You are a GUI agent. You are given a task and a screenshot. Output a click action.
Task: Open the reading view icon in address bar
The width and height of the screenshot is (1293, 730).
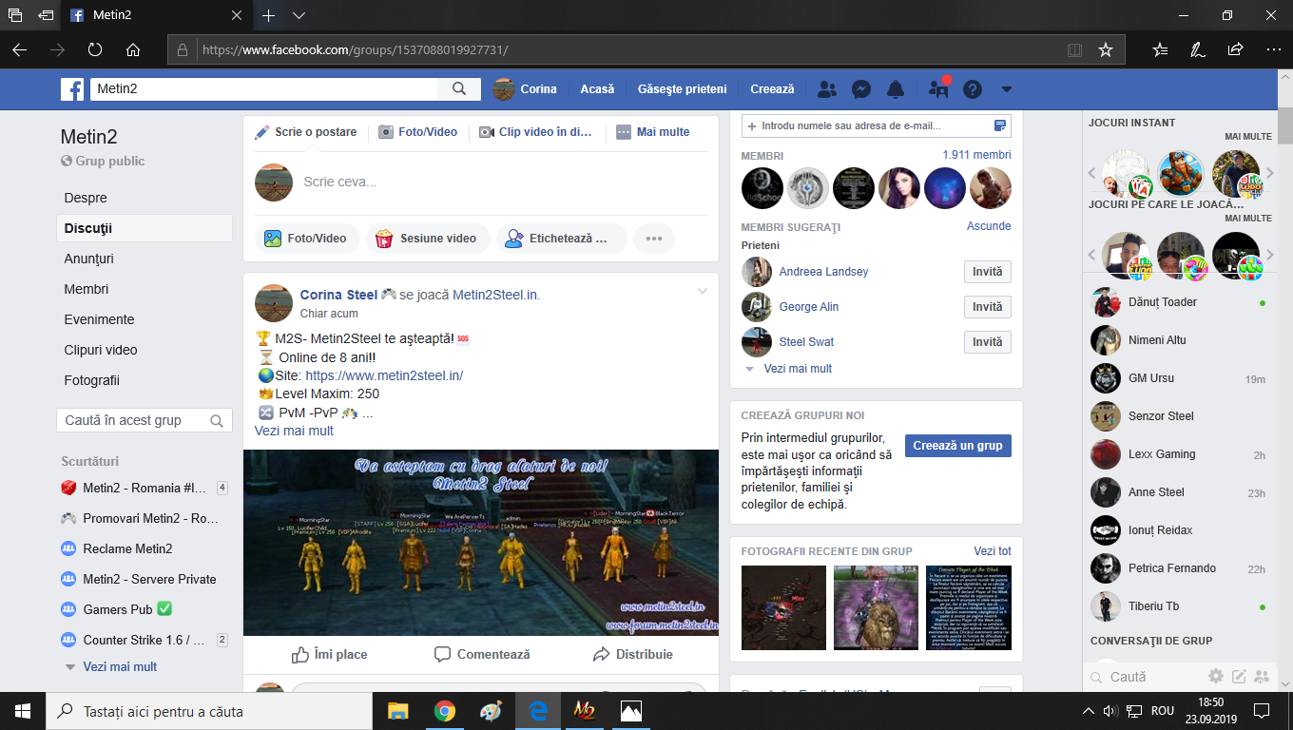coord(1074,49)
